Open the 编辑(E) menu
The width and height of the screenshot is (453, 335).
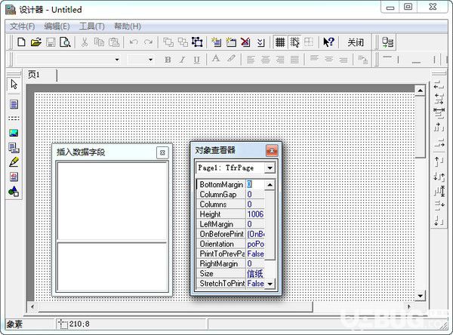tap(57, 26)
